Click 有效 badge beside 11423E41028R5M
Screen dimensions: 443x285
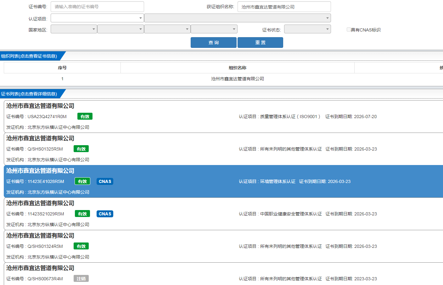82,181
